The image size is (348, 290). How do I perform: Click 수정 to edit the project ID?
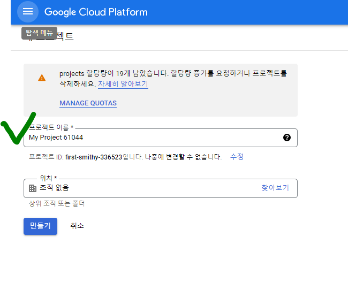[x=237, y=157]
